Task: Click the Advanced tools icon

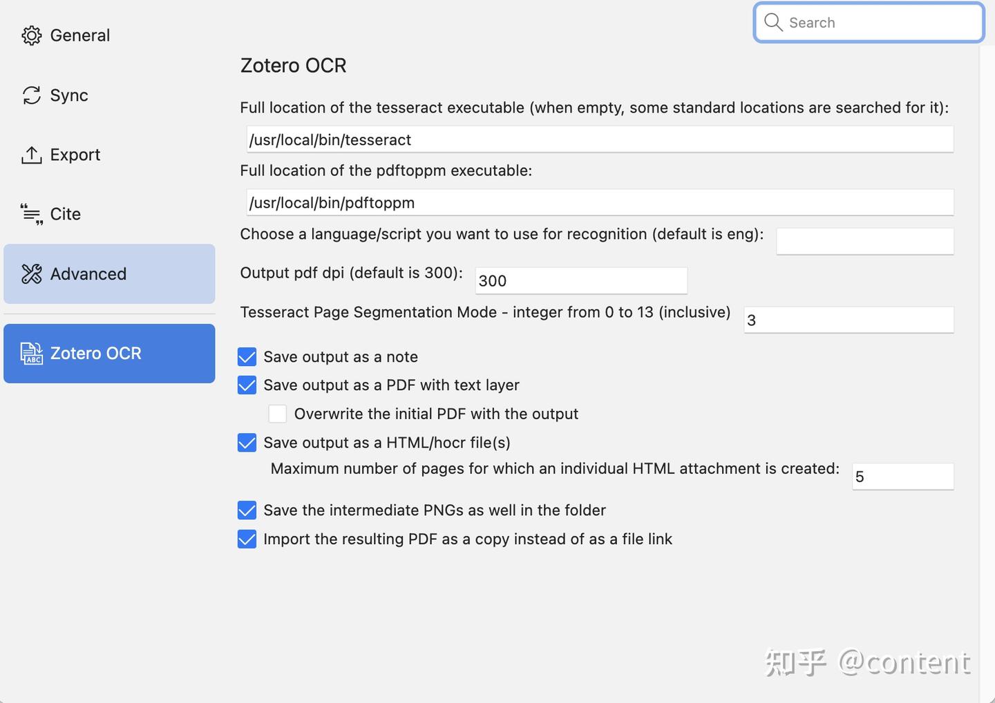Action: point(31,273)
